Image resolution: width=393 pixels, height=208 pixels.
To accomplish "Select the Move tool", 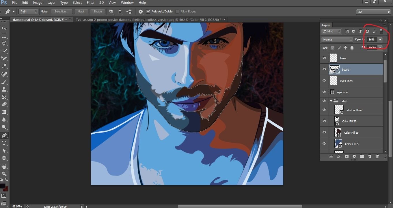I will click(4, 28).
